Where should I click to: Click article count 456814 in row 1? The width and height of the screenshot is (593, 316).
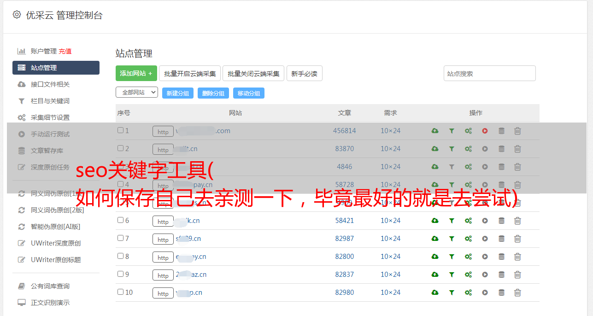(345, 131)
